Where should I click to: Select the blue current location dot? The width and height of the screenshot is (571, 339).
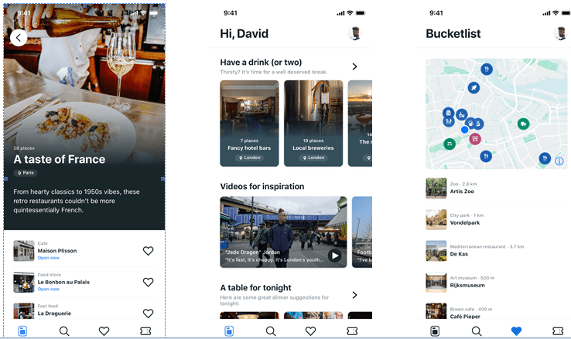point(464,130)
